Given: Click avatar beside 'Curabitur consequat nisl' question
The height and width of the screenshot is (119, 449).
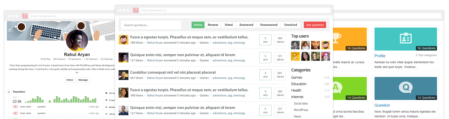Looking at the screenshot, I should [124, 75].
